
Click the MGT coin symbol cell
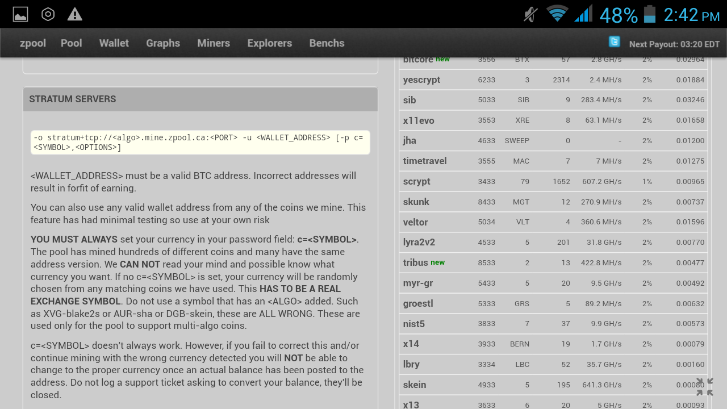[521, 202]
